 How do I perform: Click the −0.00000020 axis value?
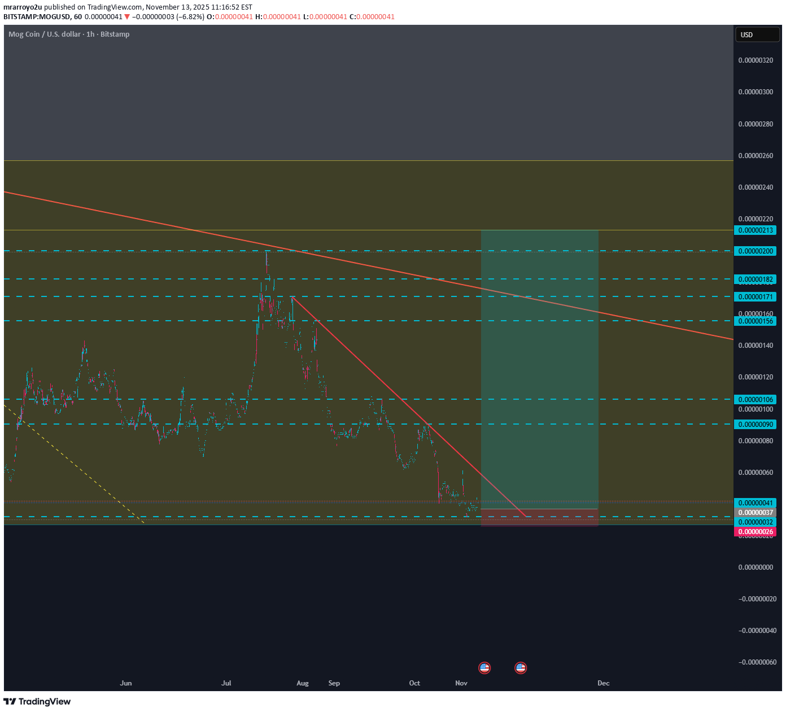coord(757,599)
